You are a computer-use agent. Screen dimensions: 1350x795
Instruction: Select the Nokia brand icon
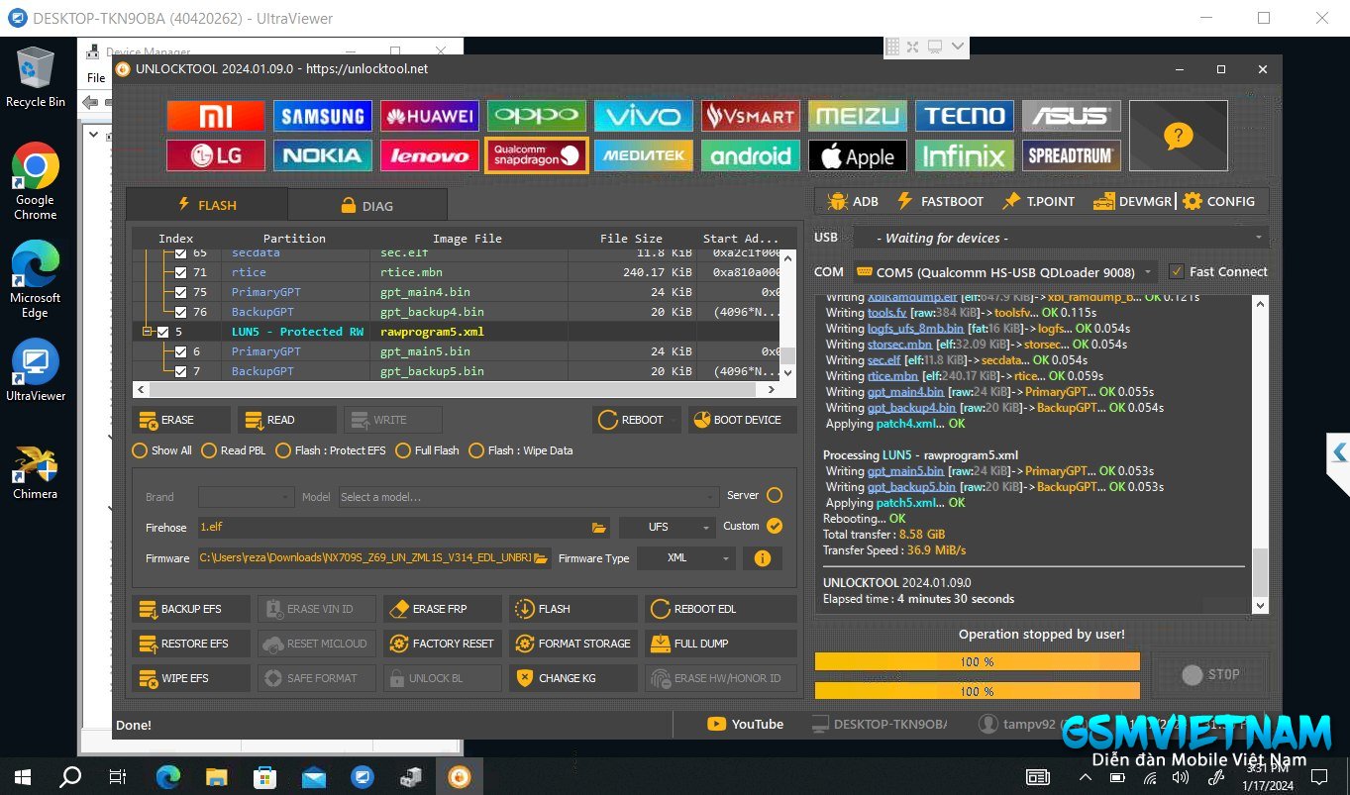pos(323,155)
